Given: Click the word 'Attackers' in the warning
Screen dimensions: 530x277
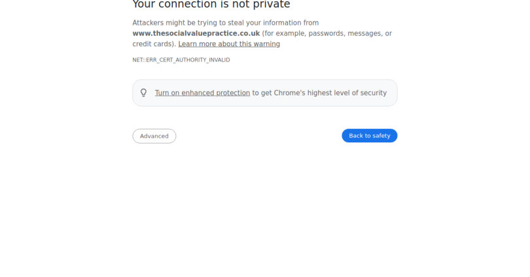Looking at the screenshot, I should pos(148,23).
